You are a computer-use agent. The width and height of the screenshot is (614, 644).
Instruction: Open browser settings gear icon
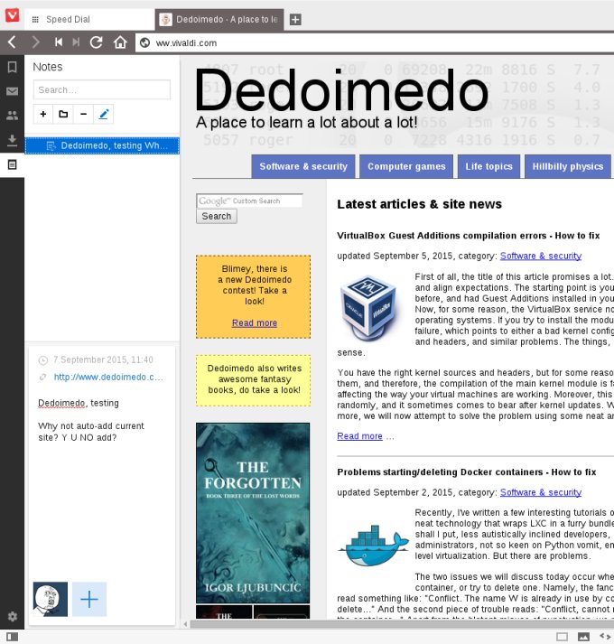(12, 616)
